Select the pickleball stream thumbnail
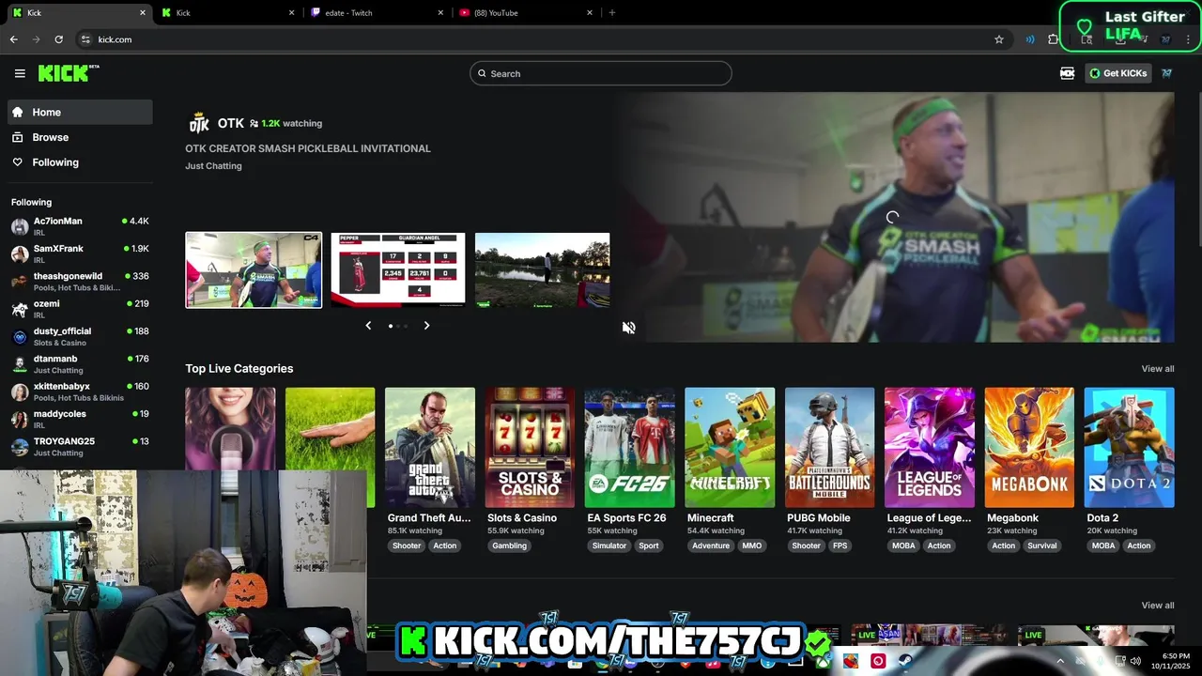This screenshot has width=1202, height=676. [254, 270]
